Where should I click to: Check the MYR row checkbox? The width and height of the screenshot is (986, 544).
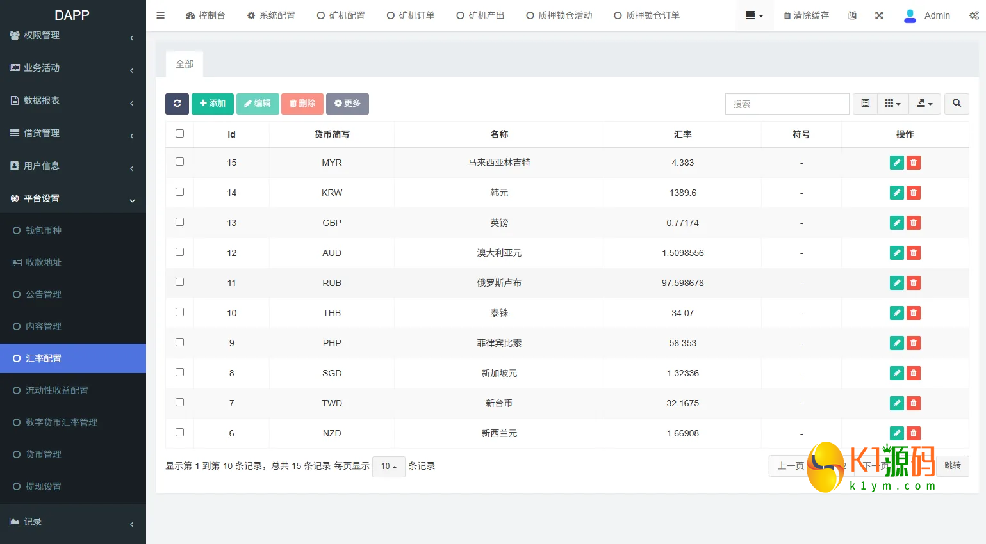point(179,162)
